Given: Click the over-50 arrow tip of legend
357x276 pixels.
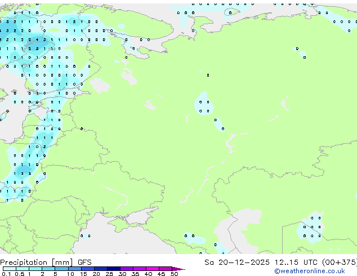Looking at the screenshot, I should point(179,269).
